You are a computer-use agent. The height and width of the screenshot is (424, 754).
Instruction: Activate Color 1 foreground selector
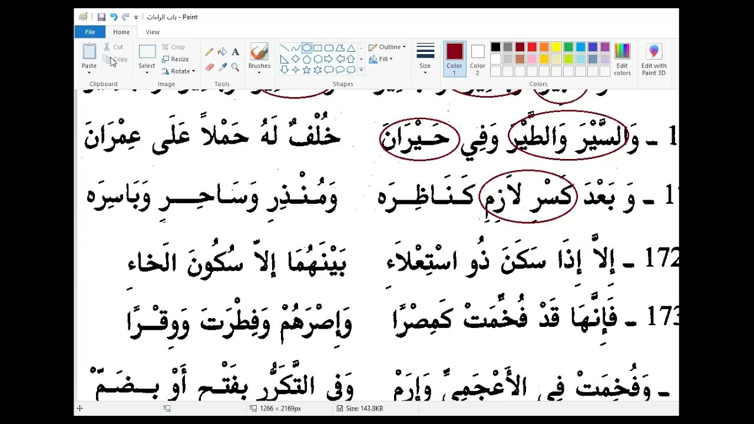tap(454, 58)
